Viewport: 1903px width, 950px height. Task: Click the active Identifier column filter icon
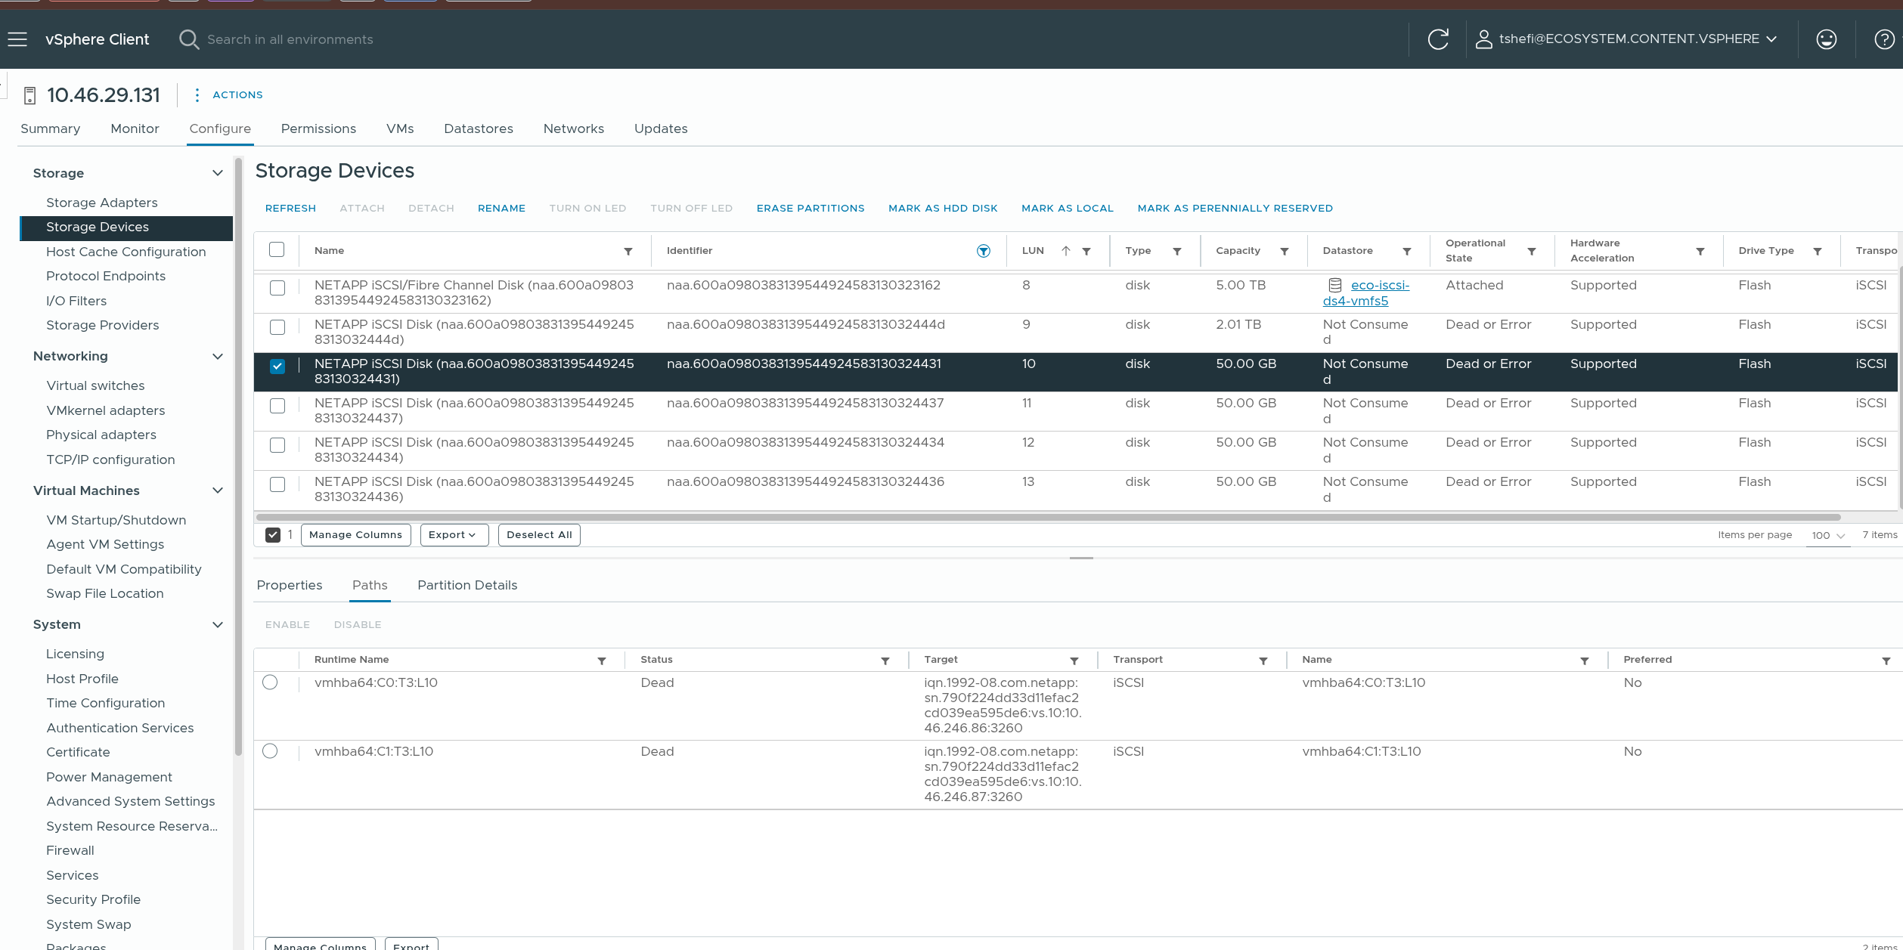click(x=983, y=251)
